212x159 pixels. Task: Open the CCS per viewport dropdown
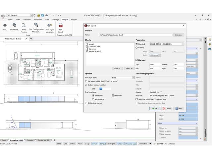tap(197, 134)
